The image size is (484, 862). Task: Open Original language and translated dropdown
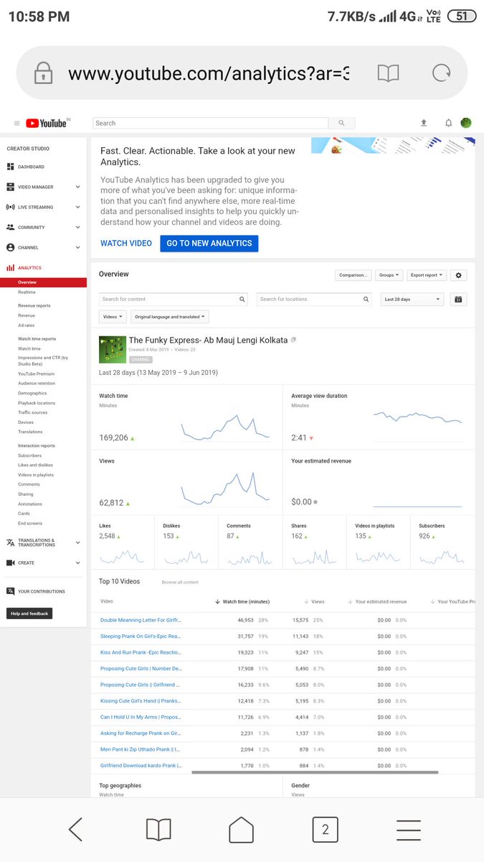[x=170, y=317]
